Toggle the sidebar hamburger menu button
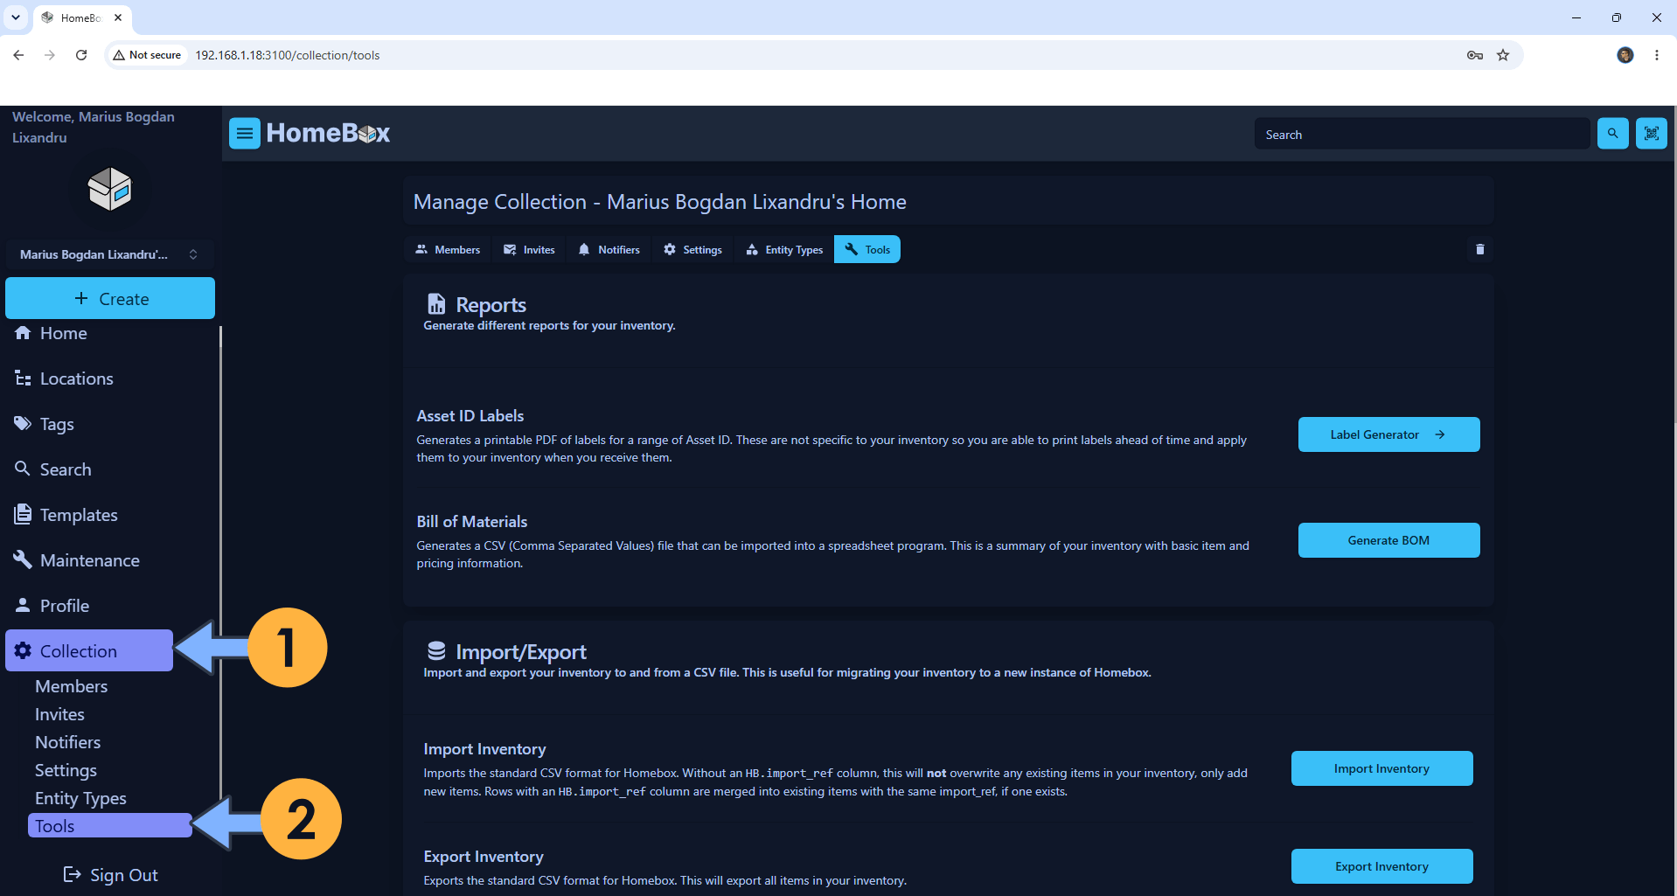The width and height of the screenshot is (1677, 896). [x=245, y=133]
